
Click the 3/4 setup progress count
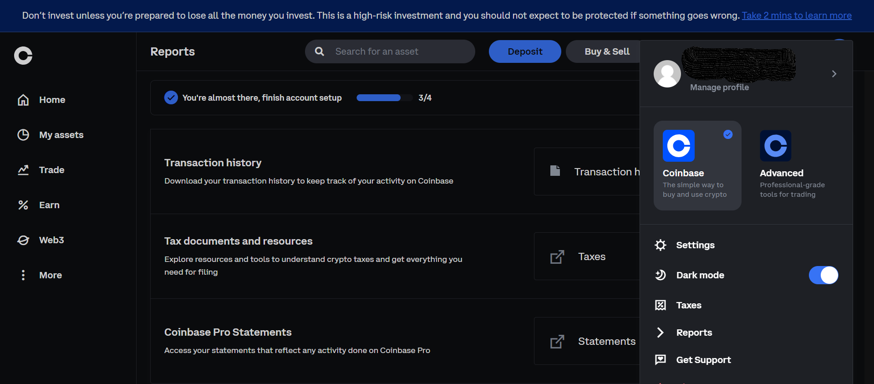coord(425,97)
